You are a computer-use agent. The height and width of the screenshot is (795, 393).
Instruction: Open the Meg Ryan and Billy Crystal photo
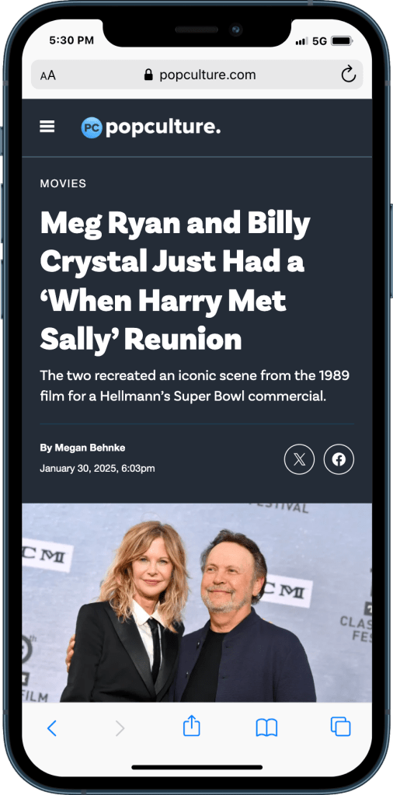(x=196, y=602)
